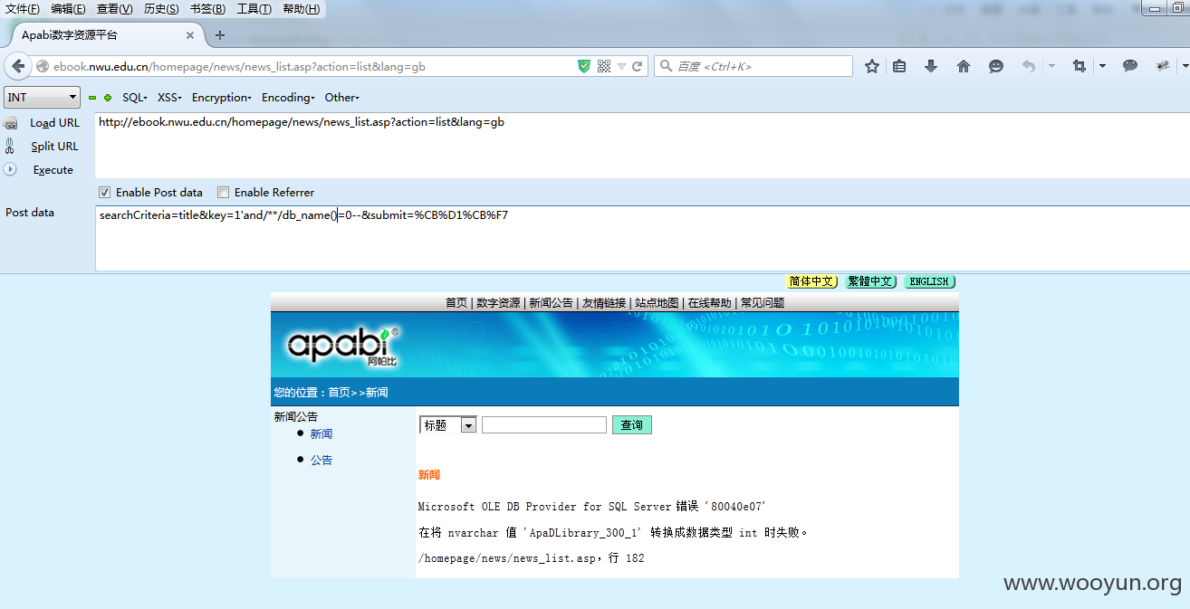Select the crop screenshot tool icon
This screenshot has width=1190, height=609.
pyautogui.click(x=1079, y=66)
